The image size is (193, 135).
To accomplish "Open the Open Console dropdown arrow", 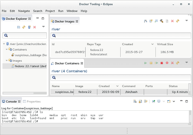I will (174, 101).
